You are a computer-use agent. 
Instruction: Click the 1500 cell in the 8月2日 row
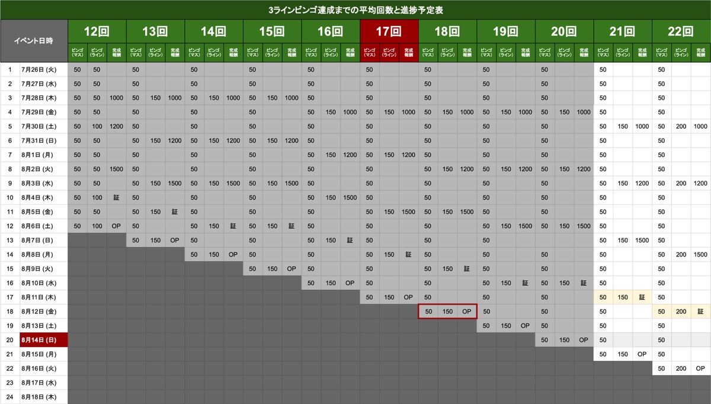tap(116, 169)
